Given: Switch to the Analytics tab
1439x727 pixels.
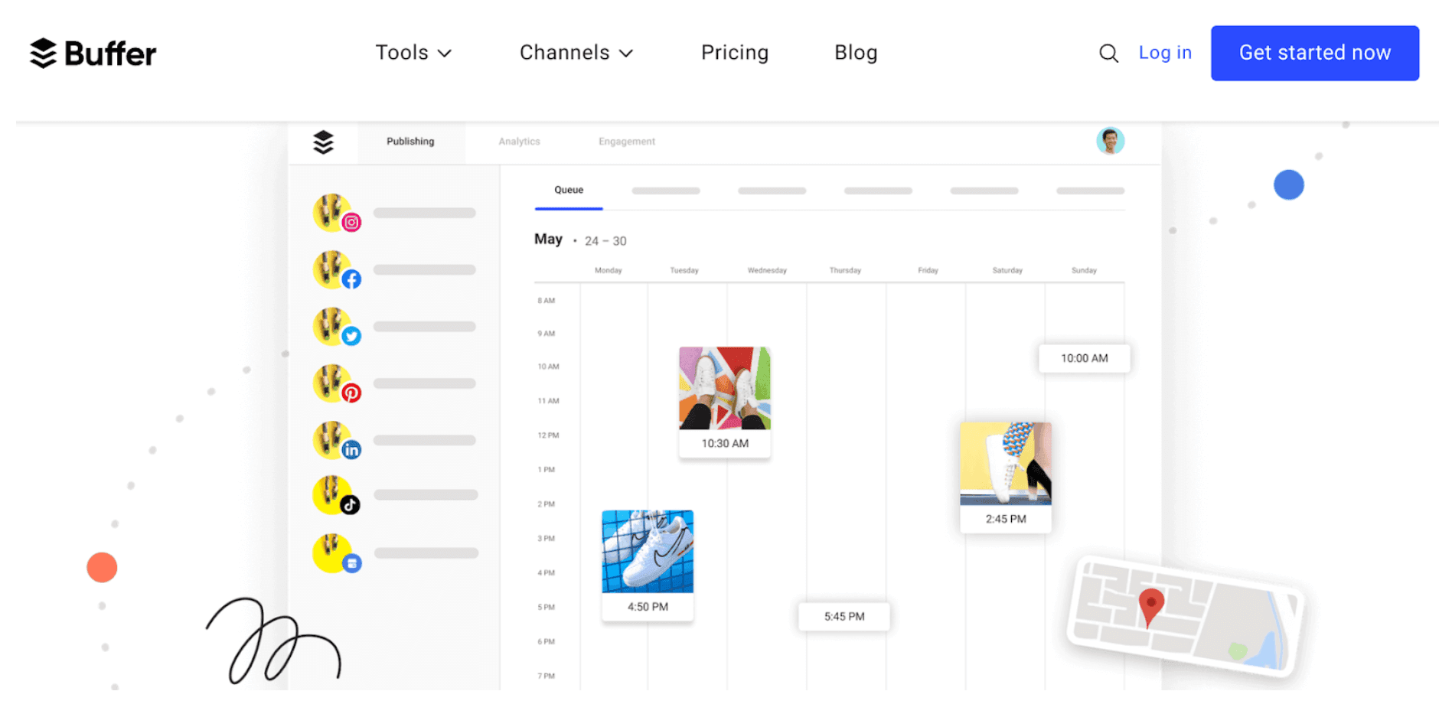Looking at the screenshot, I should [x=518, y=141].
